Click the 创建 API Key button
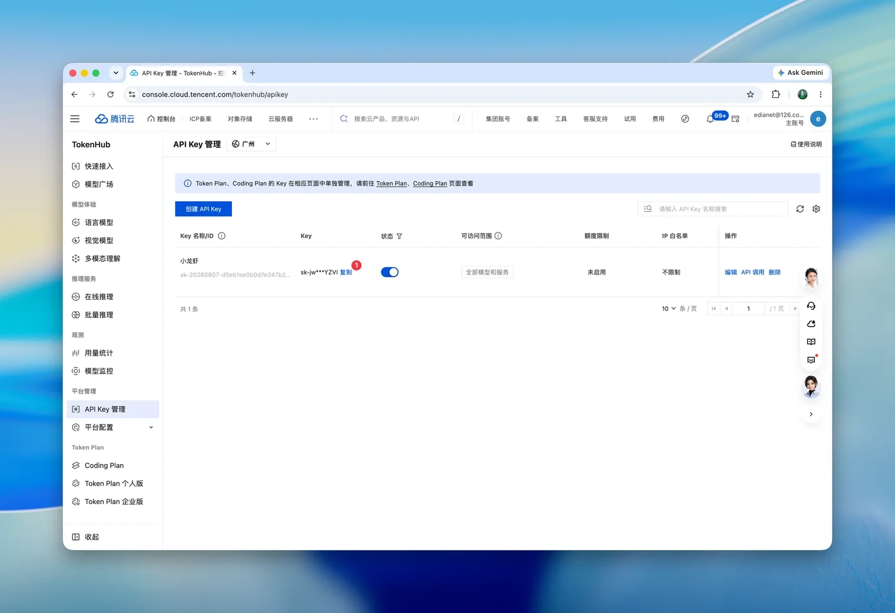Screen dimensions: 895x613 tap(203, 209)
